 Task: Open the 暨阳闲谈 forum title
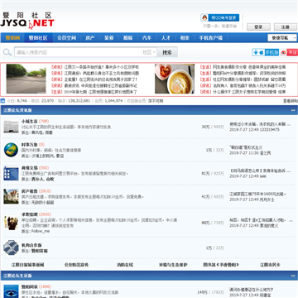click(x=30, y=286)
